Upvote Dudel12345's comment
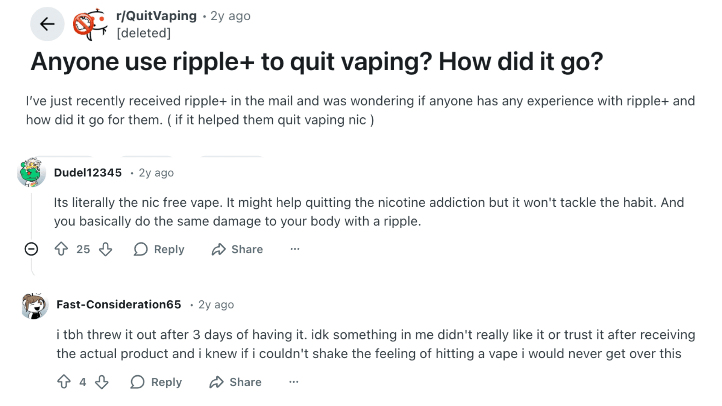This screenshot has width=722, height=406. click(61, 249)
